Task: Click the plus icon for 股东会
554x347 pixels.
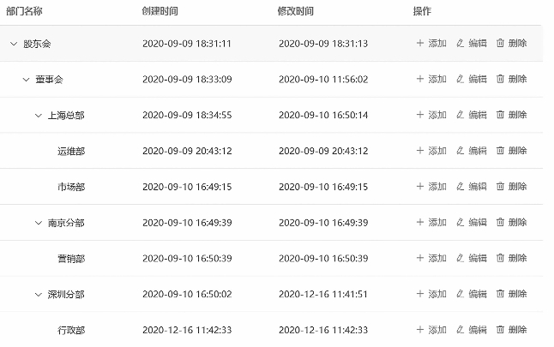Action: pyautogui.click(x=419, y=43)
